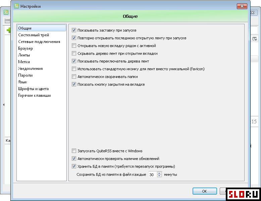Open the Метки settings category
Screen dimensions: 261x201
pos(24,62)
